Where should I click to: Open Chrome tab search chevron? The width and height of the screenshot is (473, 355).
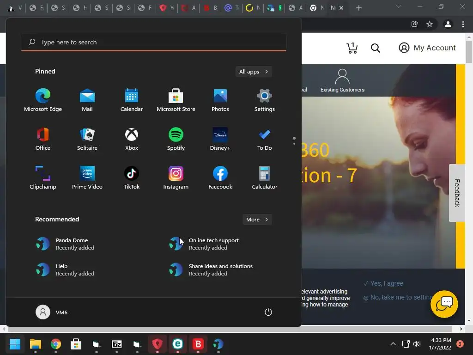399,6
